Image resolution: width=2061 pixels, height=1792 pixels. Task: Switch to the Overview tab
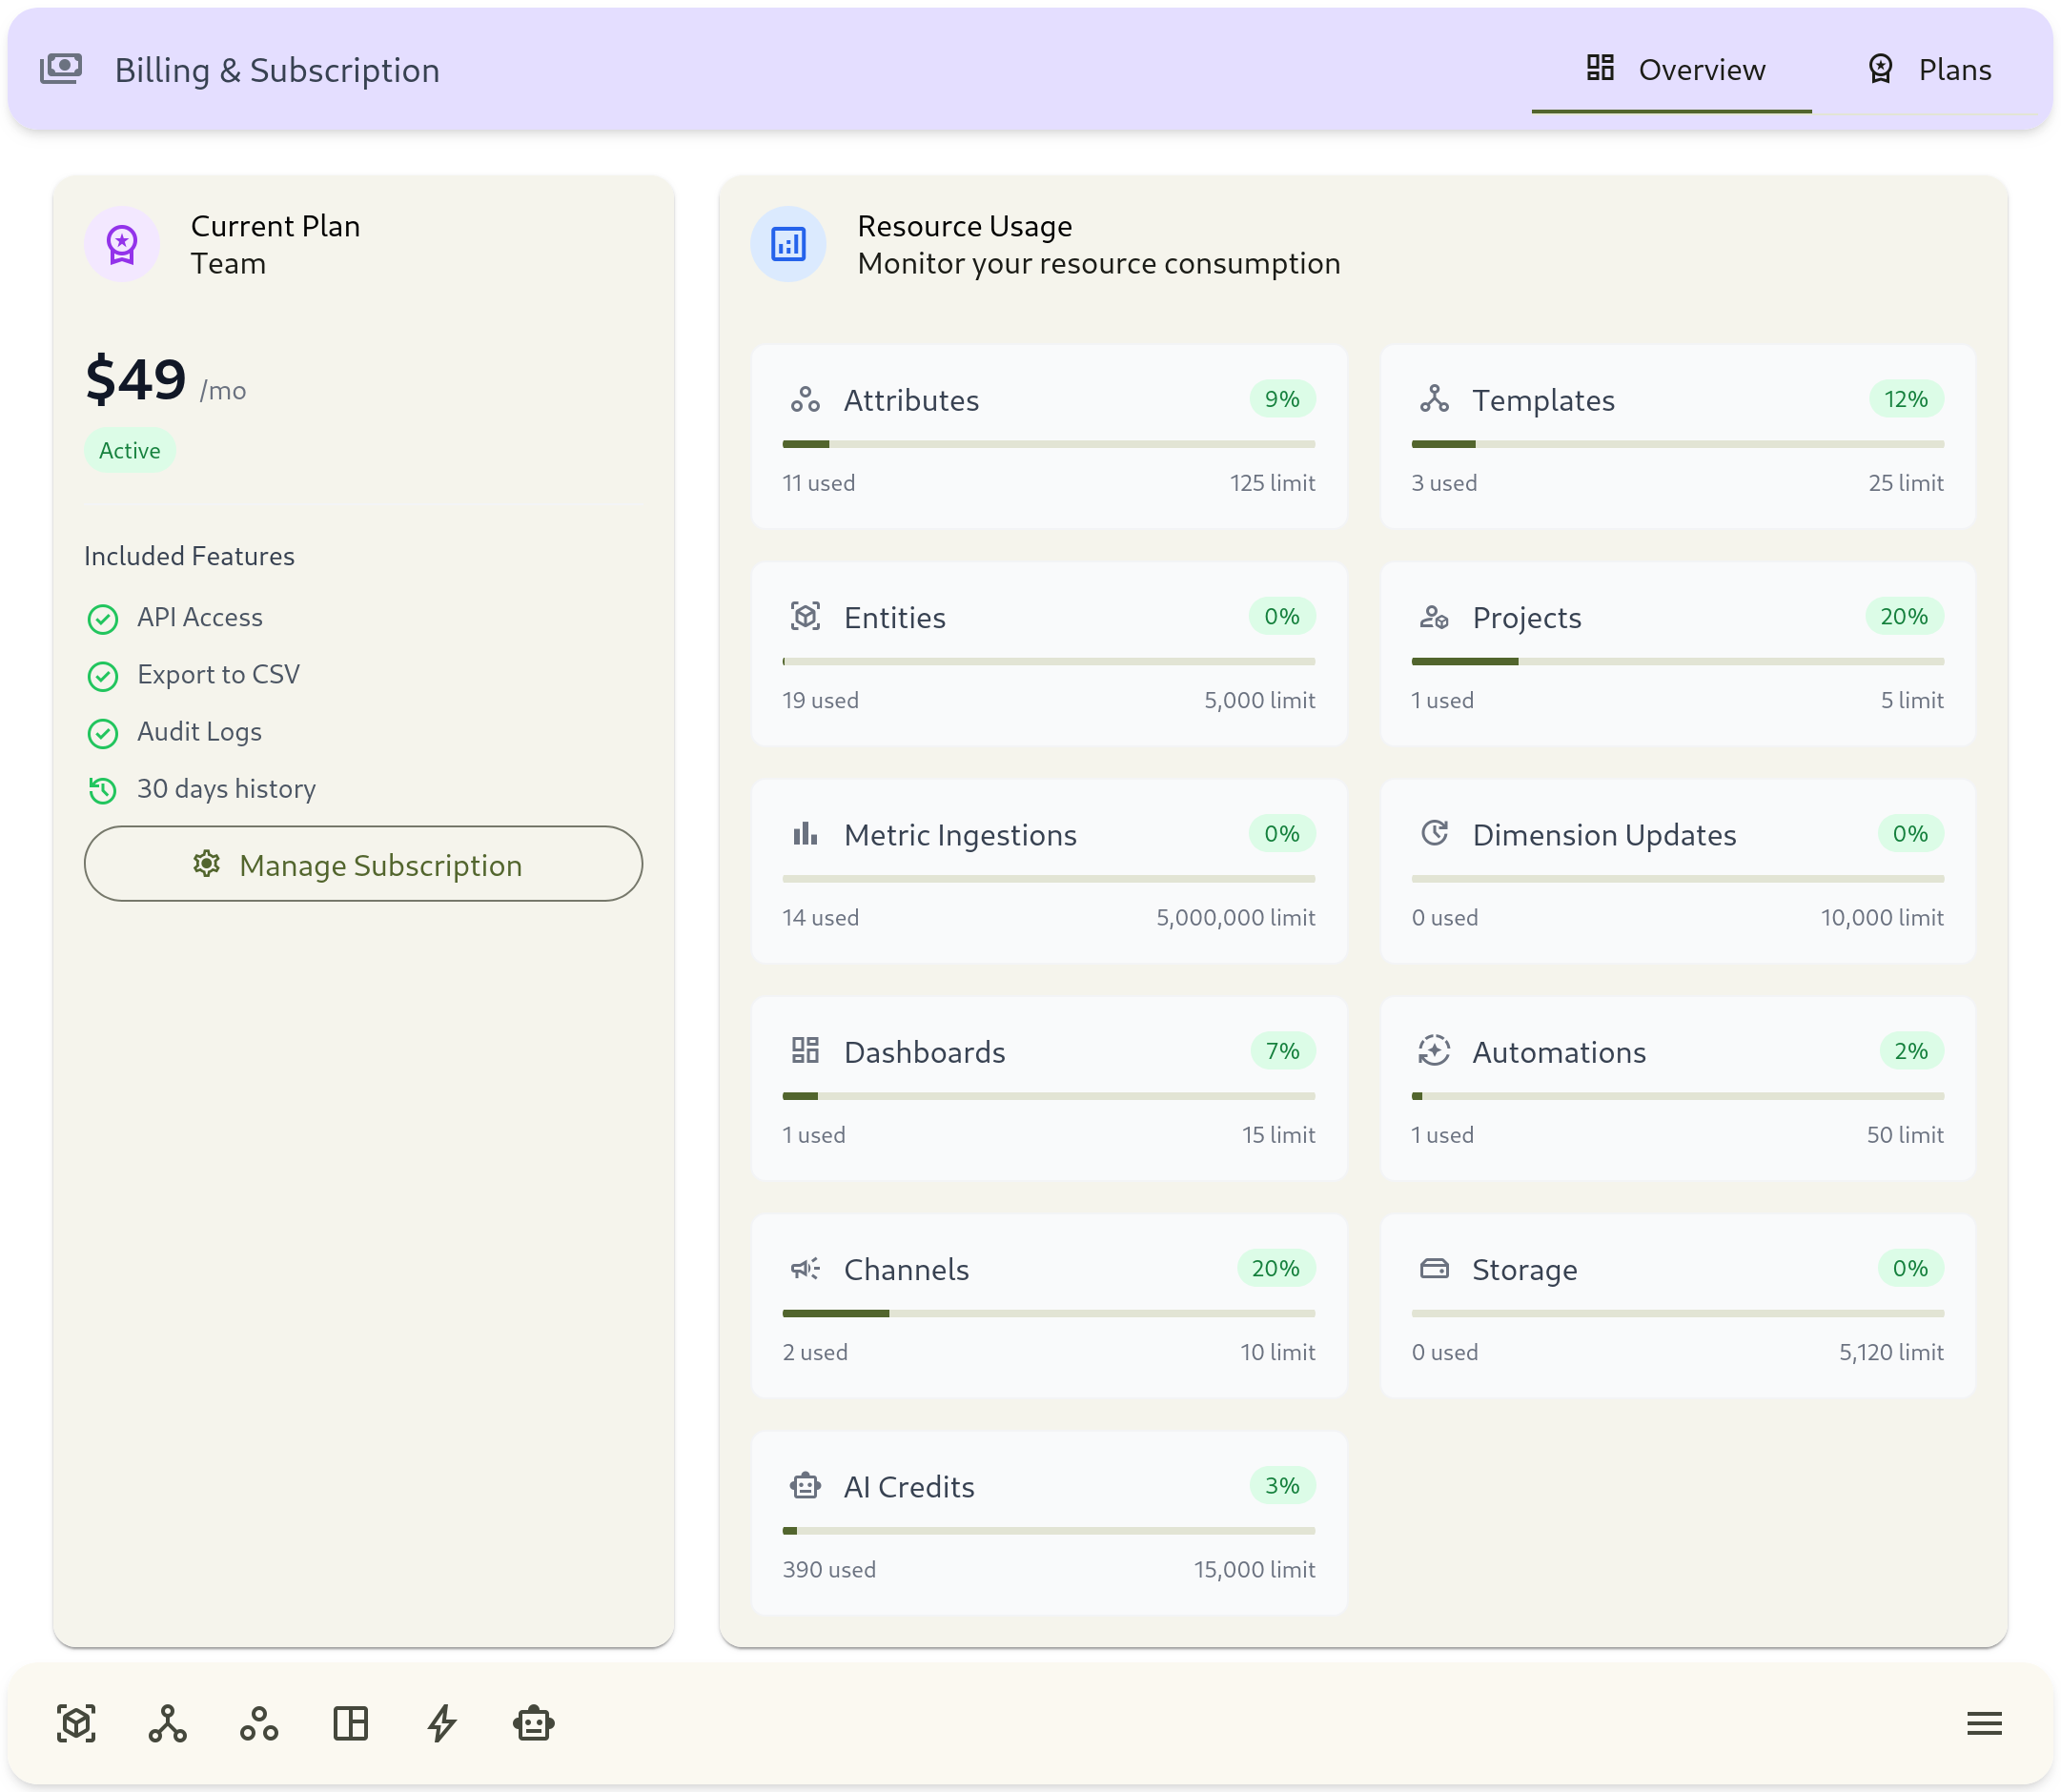point(1673,69)
